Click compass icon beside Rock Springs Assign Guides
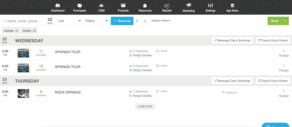The width and height of the screenshot is (292, 127). (131, 96)
